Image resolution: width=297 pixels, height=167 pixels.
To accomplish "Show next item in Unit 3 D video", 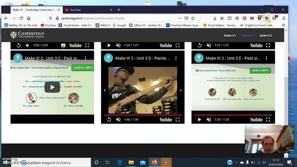I will (x=181, y=90).
